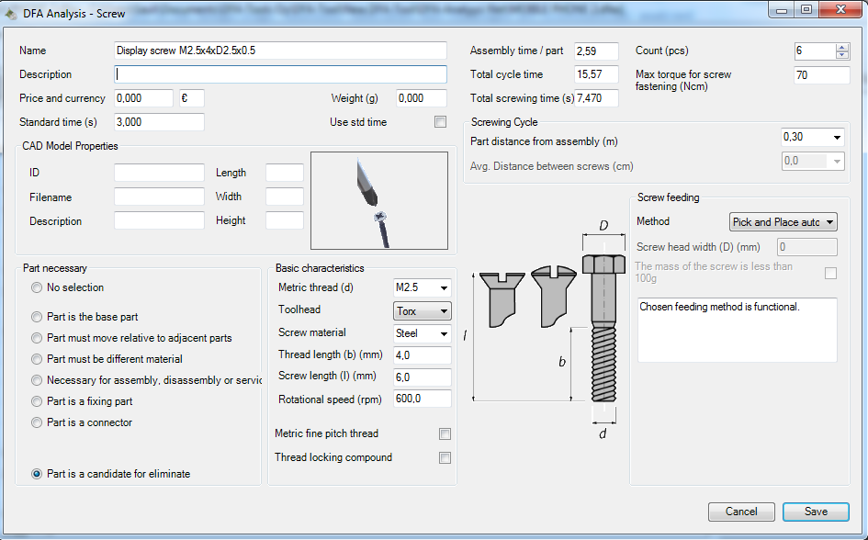Select Part is the base part
868x540 pixels.
37,317
